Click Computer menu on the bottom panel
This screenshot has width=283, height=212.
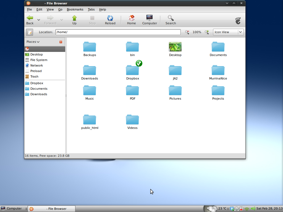coord(11,209)
